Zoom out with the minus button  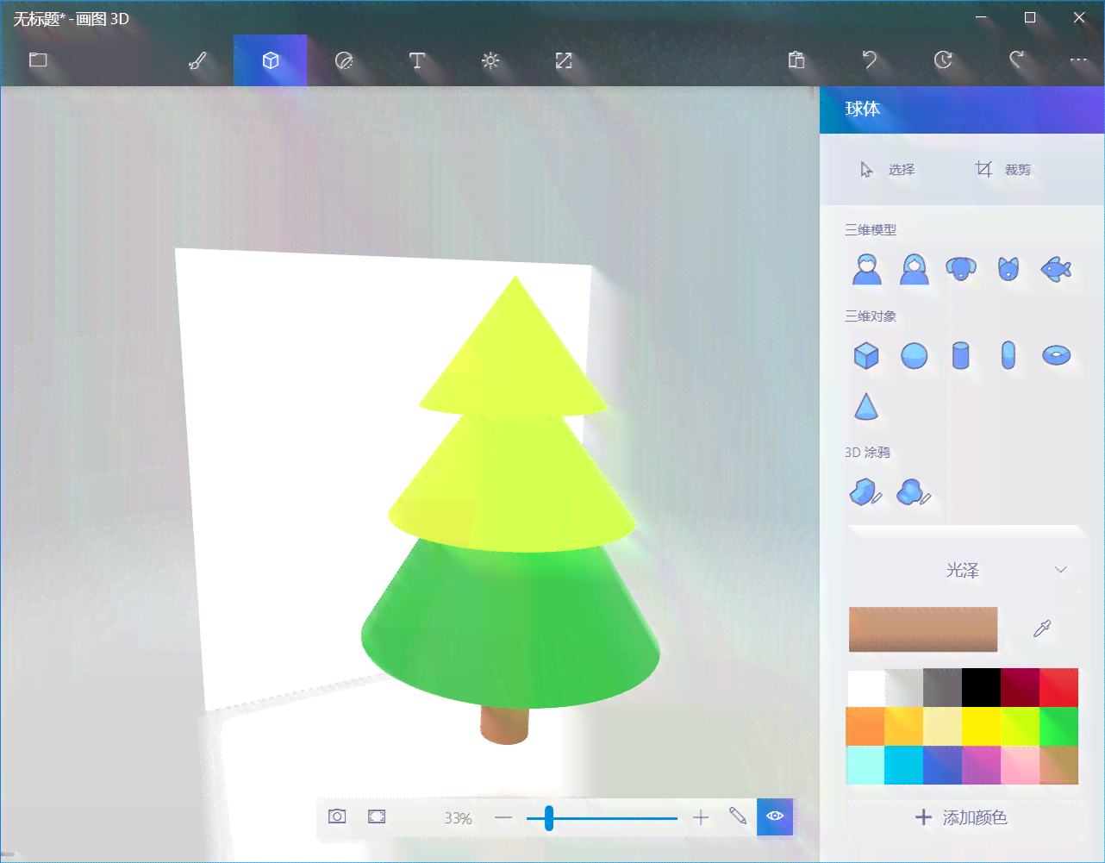click(504, 817)
